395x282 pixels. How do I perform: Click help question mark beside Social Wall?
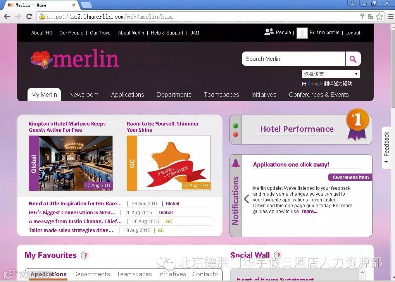pyautogui.click(x=278, y=255)
